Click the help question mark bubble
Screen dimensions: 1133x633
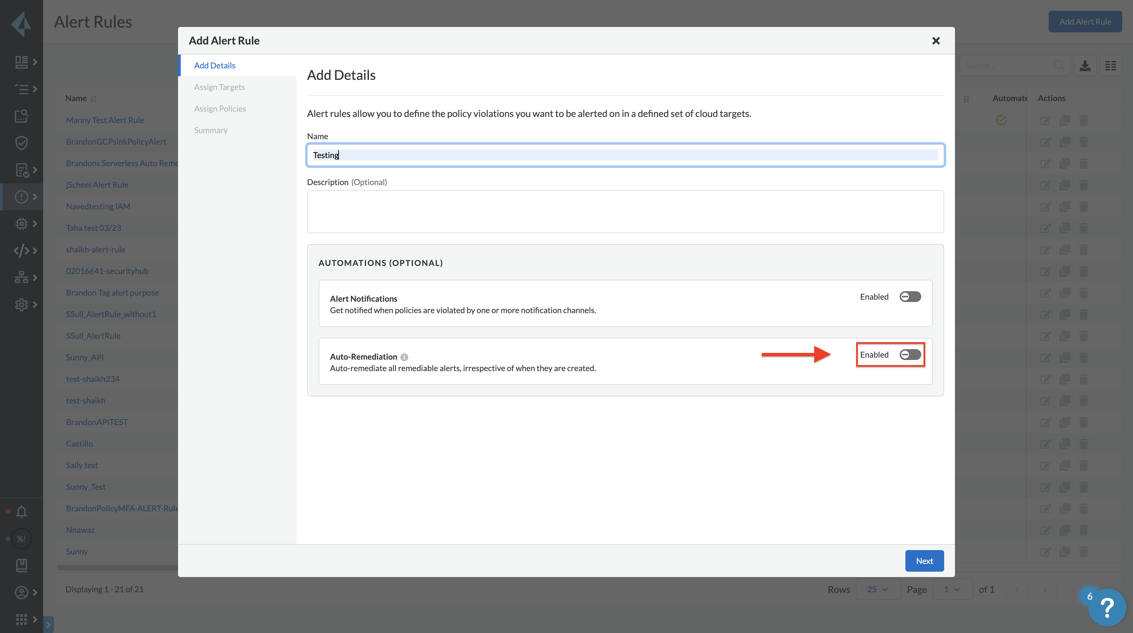point(1107,607)
